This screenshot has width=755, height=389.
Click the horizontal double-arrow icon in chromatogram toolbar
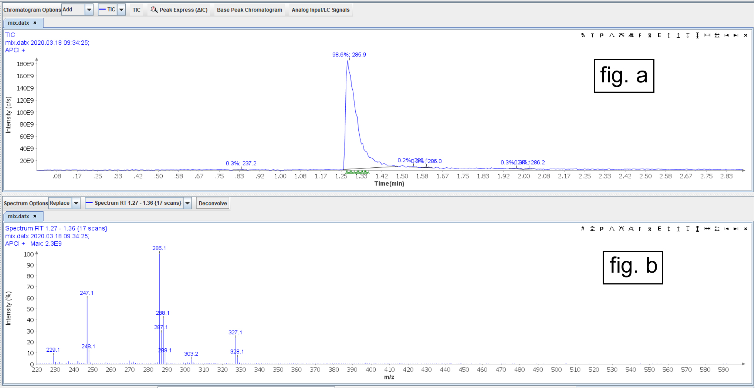[707, 35]
